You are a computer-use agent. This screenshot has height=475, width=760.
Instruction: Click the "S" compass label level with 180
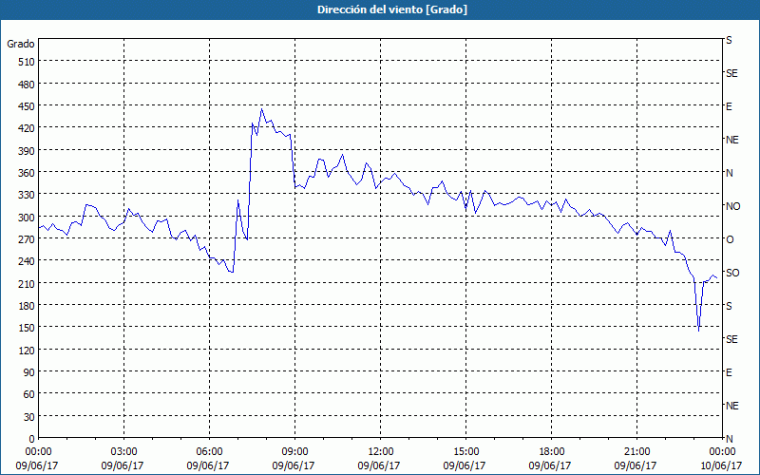point(729,306)
